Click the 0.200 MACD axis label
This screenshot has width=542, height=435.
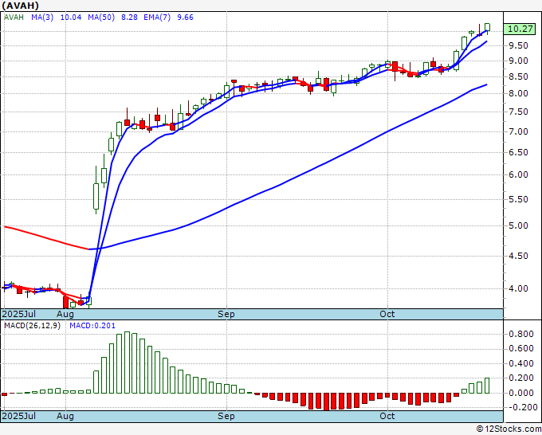tap(520, 378)
